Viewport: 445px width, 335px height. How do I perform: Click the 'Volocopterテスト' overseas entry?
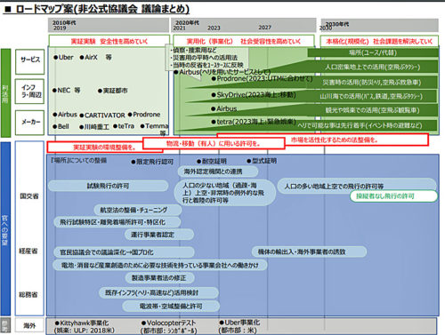168,326
